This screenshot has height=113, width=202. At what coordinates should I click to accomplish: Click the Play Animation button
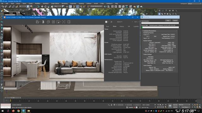160,105
